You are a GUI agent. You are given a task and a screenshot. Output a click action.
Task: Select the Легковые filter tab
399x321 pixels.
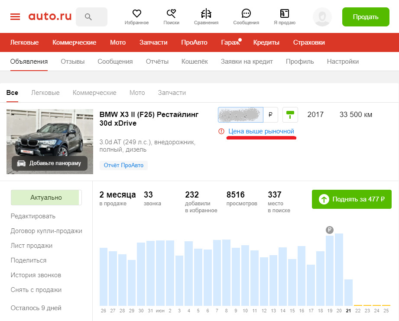(x=45, y=93)
